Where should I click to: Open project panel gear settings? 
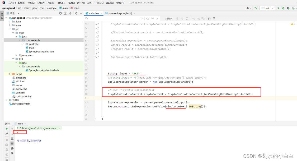pos(76,13)
